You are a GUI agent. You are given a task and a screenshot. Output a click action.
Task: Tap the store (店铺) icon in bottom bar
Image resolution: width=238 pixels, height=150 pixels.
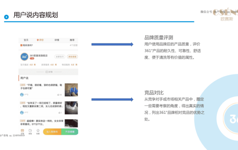tap(22, 132)
